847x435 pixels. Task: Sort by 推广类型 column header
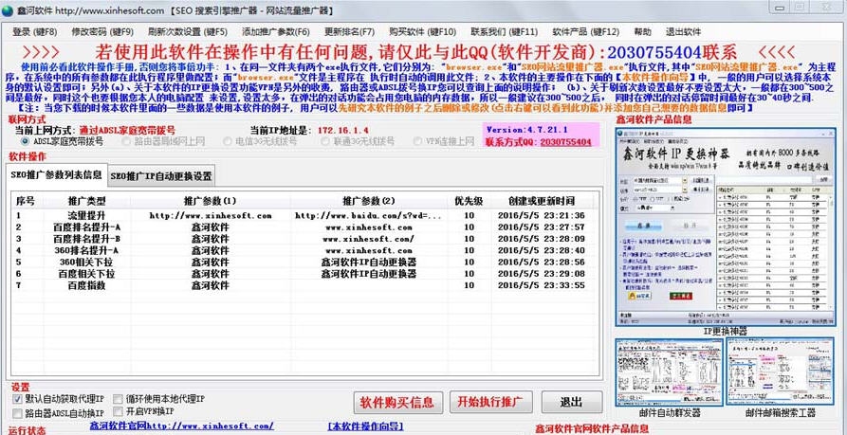tap(86, 201)
